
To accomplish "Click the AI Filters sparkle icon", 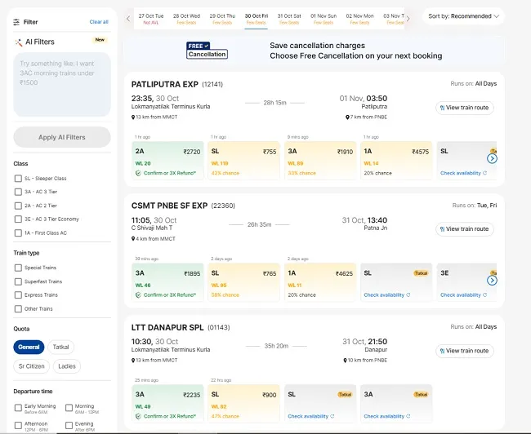I will (x=18, y=42).
